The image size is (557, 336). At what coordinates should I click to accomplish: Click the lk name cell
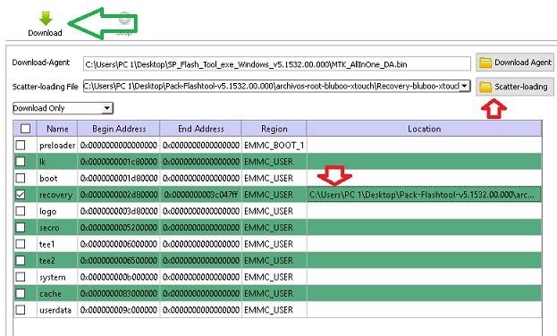[57, 162]
